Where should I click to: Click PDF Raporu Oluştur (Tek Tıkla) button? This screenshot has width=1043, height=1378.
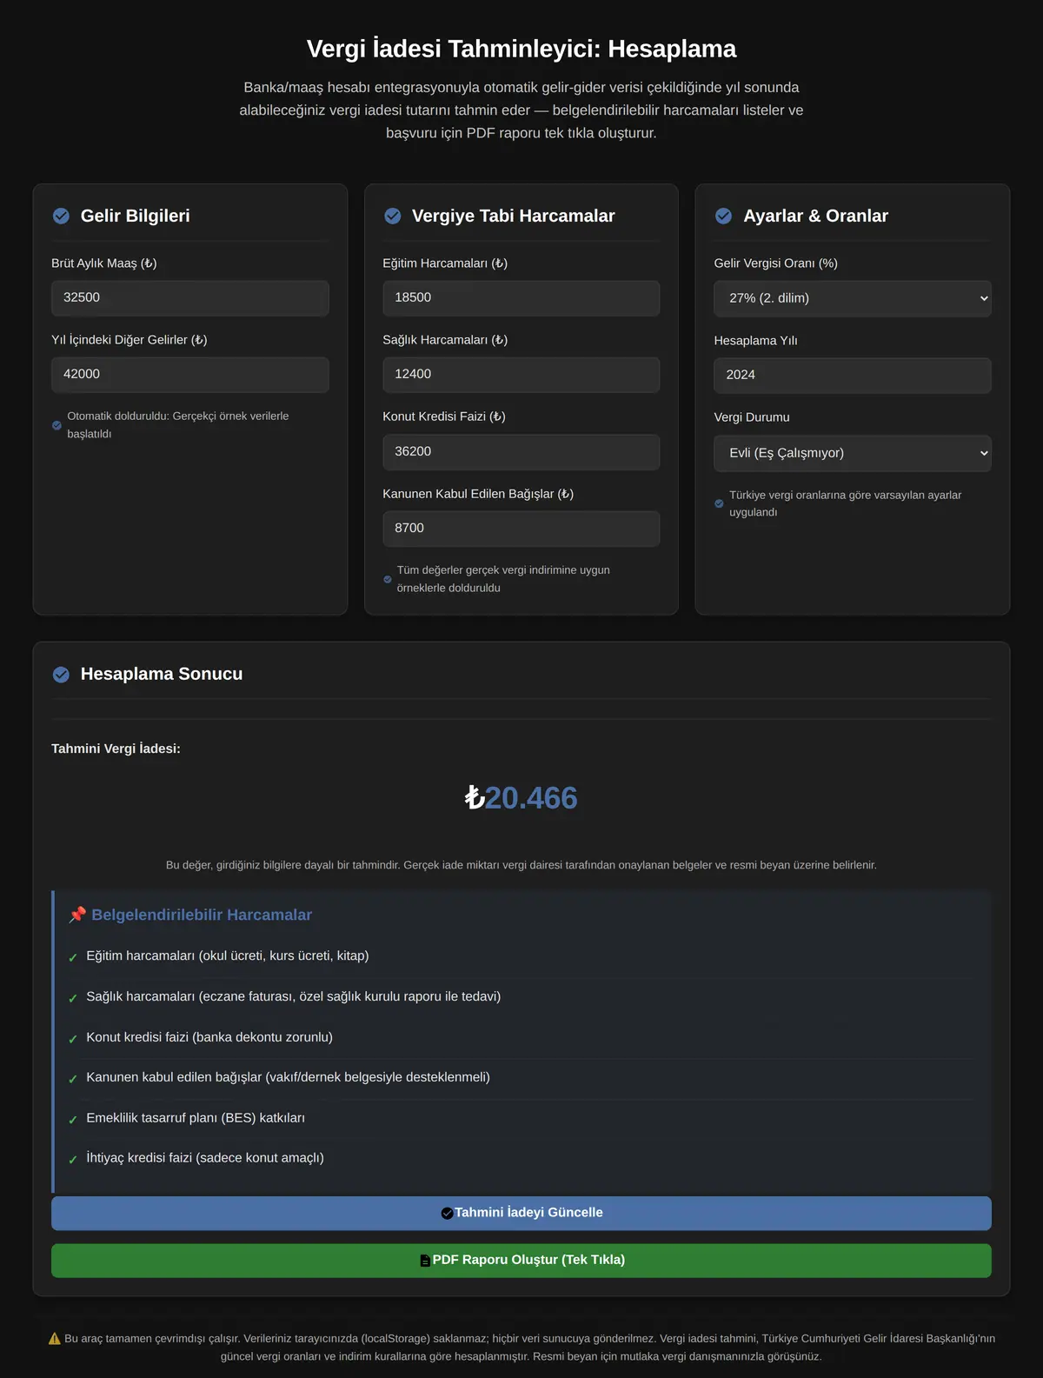[x=521, y=1261]
